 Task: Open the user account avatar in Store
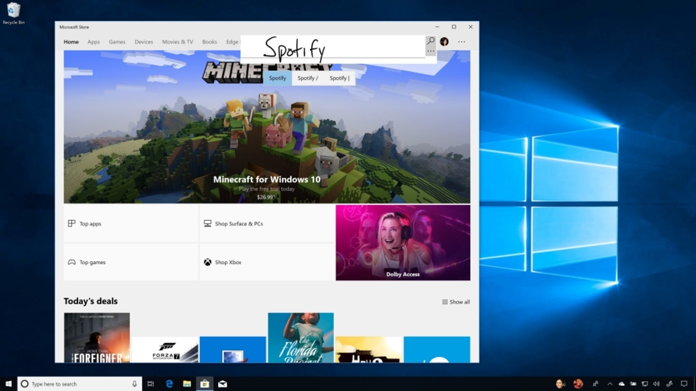pos(444,42)
